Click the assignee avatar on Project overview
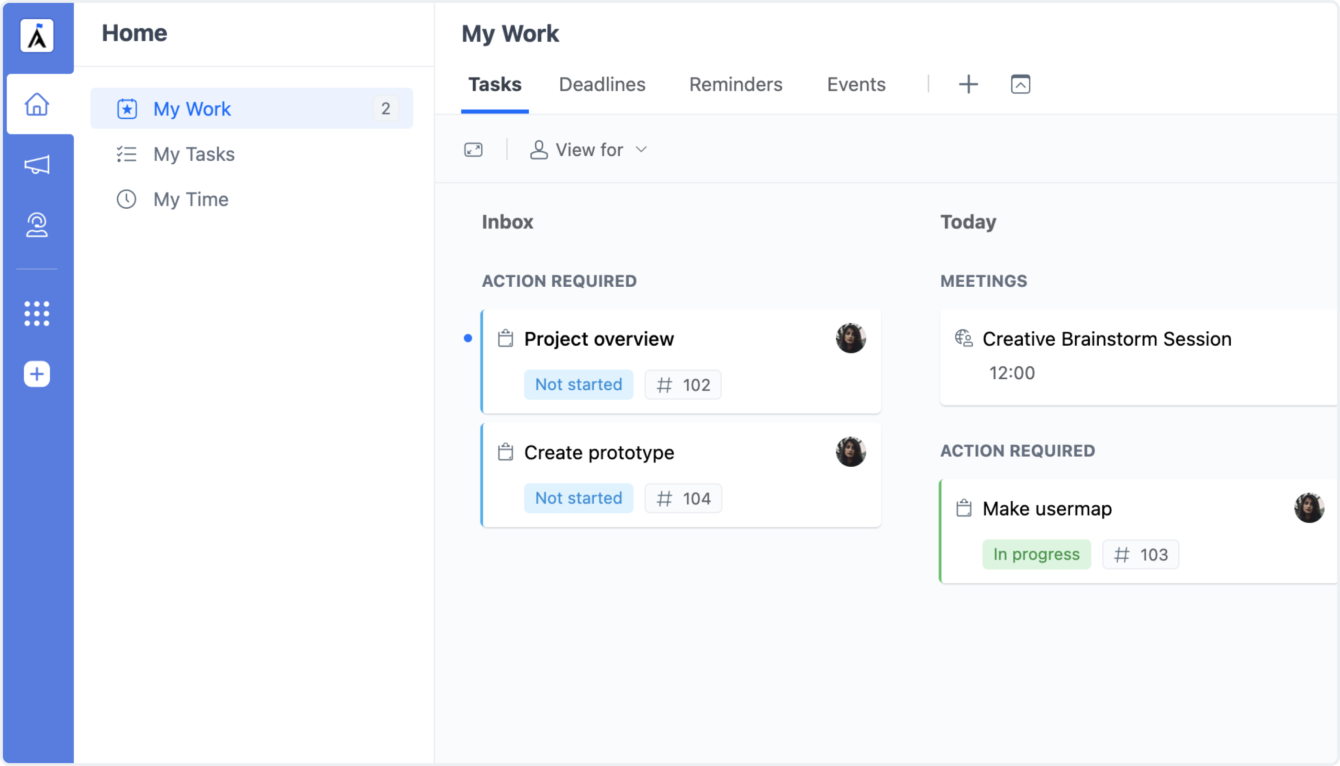Viewport: 1340px width, 766px height. pos(850,338)
